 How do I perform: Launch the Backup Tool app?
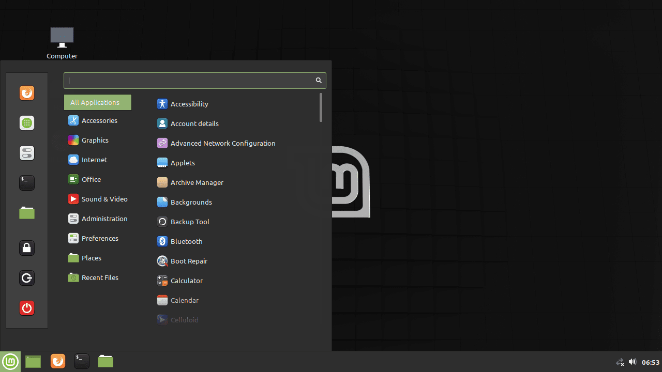[x=189, y=222]
